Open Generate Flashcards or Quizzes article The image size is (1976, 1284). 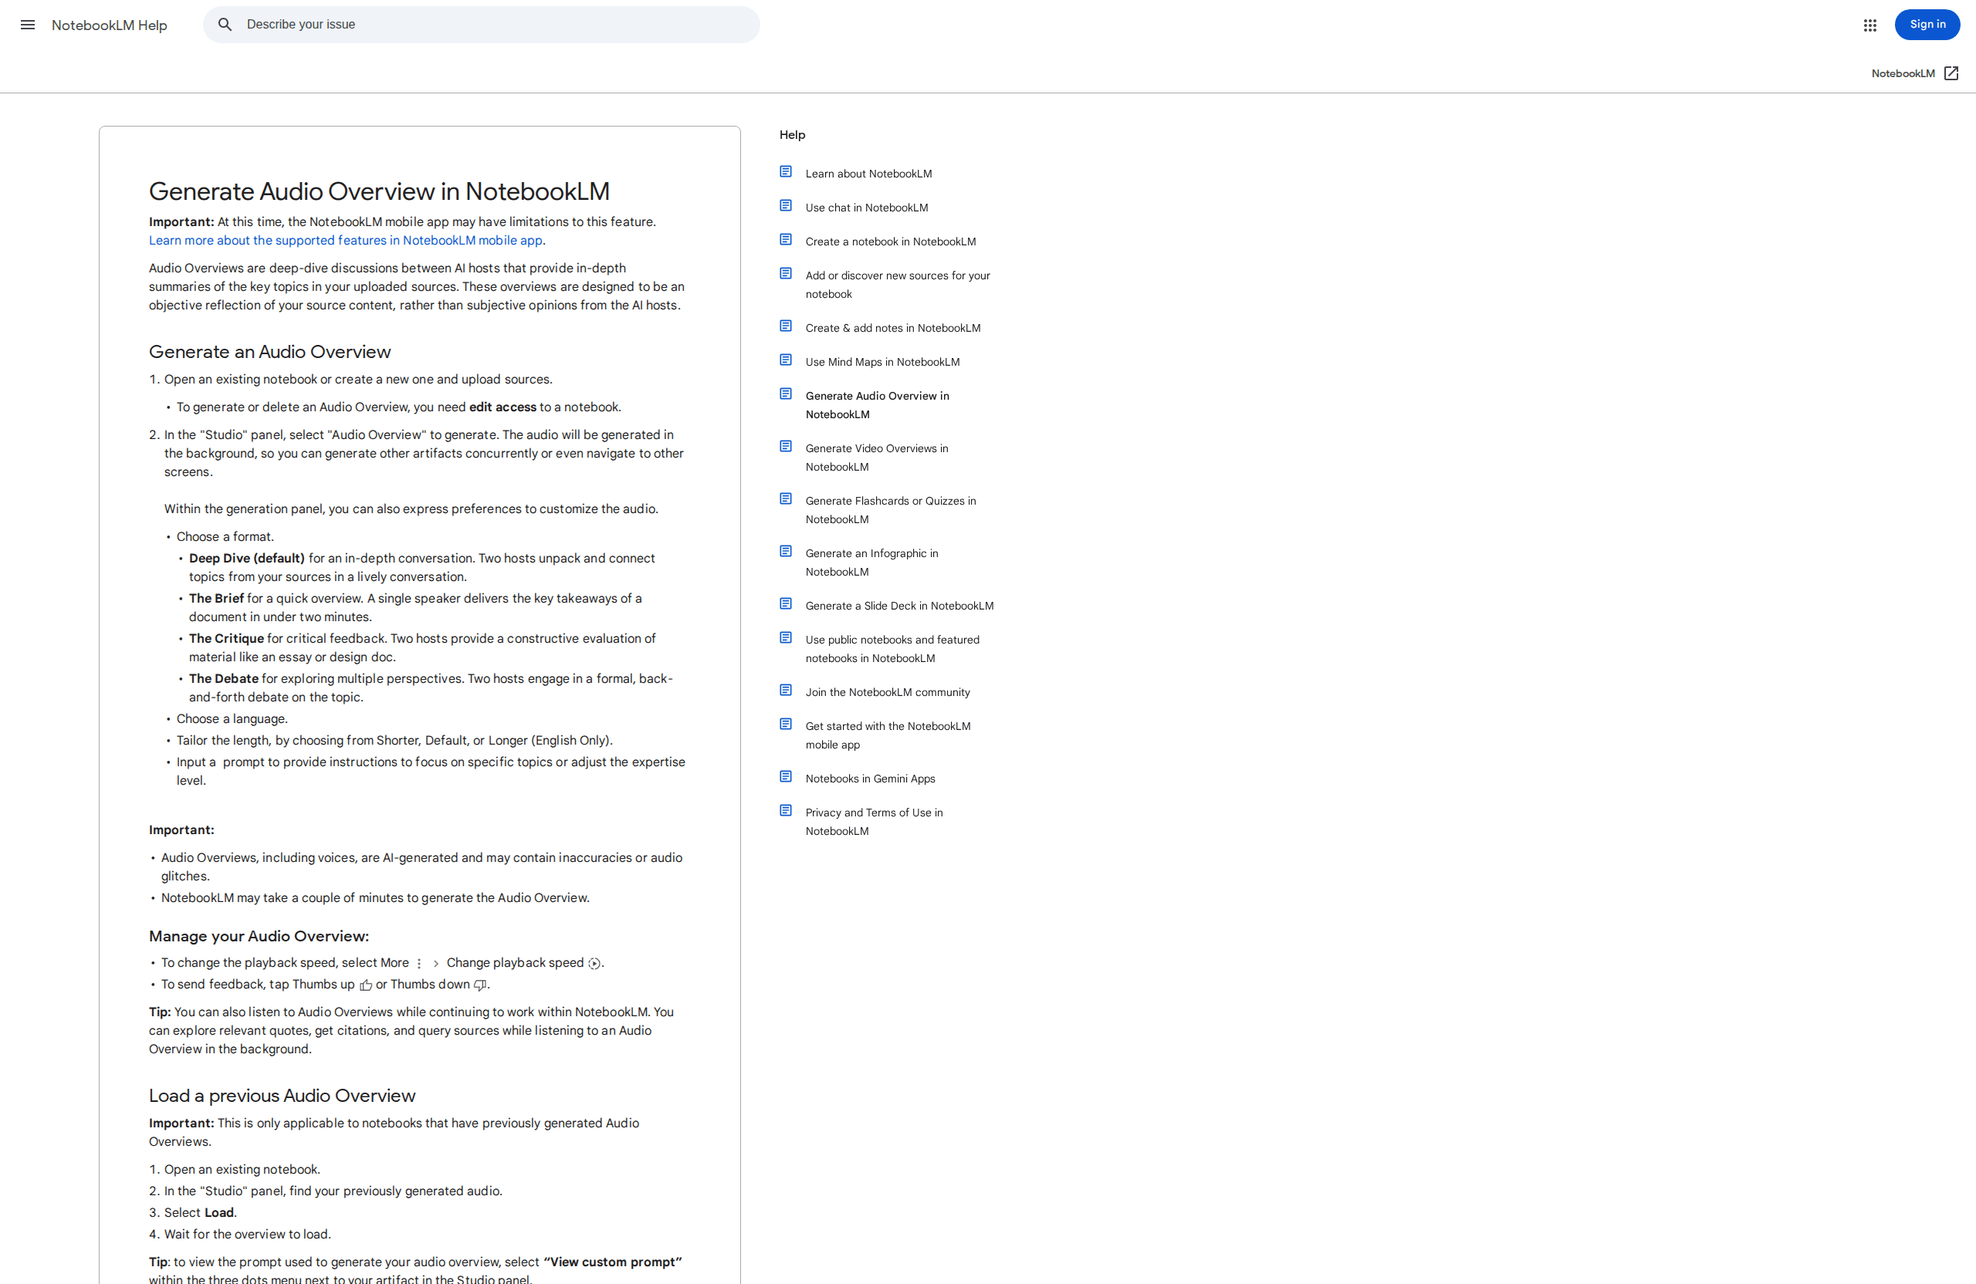pyautogui.click(x=891, y=509)
